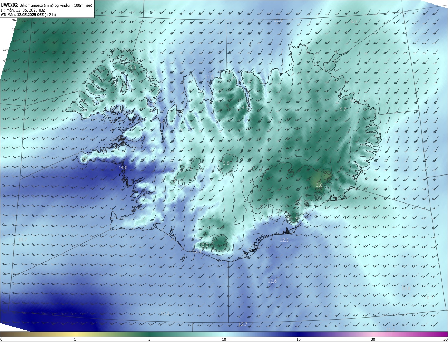The image size is (448, 342).
Task: Click the 12.6 value label in the southern ocean
Action: [x=272, y=281]
